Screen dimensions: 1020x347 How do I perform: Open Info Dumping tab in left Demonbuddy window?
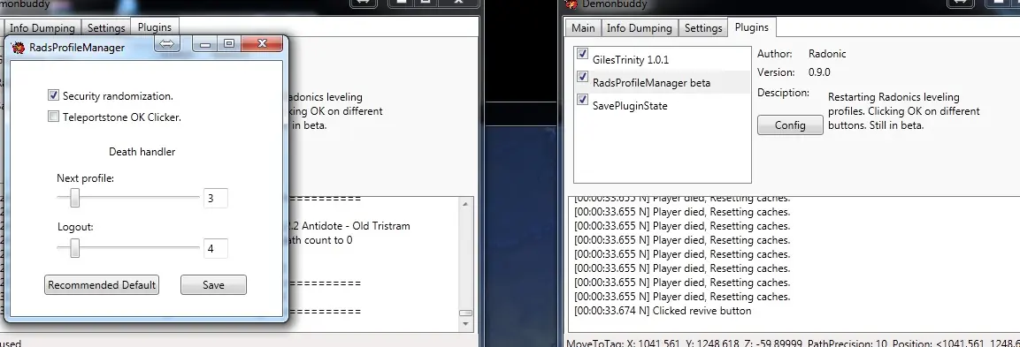42,28
